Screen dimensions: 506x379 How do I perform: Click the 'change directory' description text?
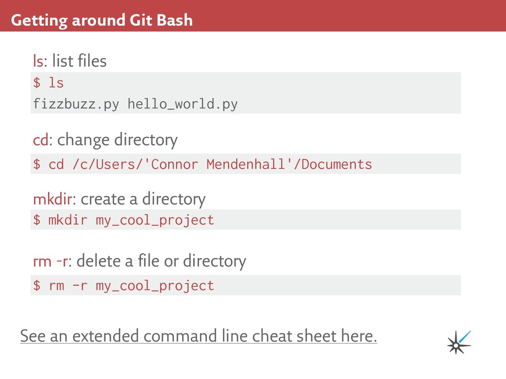pyautogui.click(x=117, y=140)
